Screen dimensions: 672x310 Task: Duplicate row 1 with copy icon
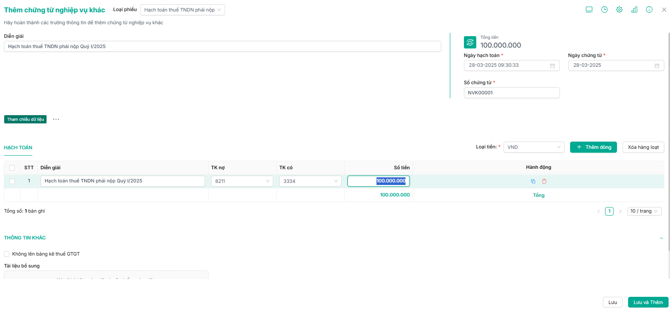pos(533,181)
